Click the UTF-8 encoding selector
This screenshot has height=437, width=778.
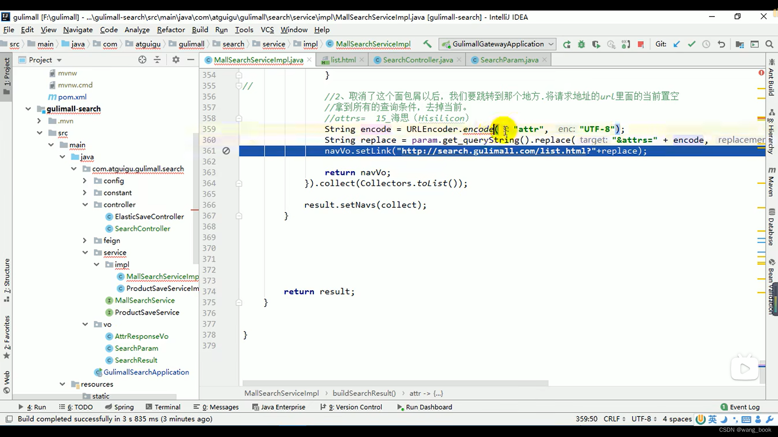(x=644, y=419)
